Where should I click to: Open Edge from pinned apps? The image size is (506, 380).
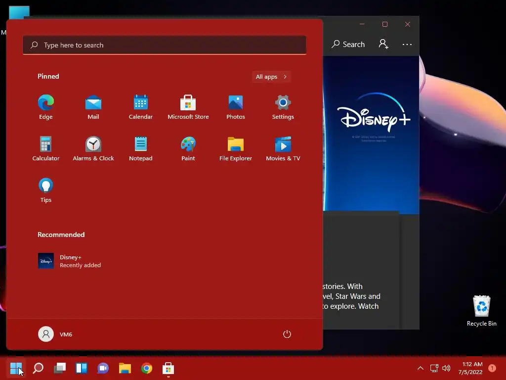pyautogui.click(x=46, y=107)
